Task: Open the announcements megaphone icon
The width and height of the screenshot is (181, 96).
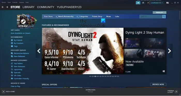Action: [x=138, y=3]
